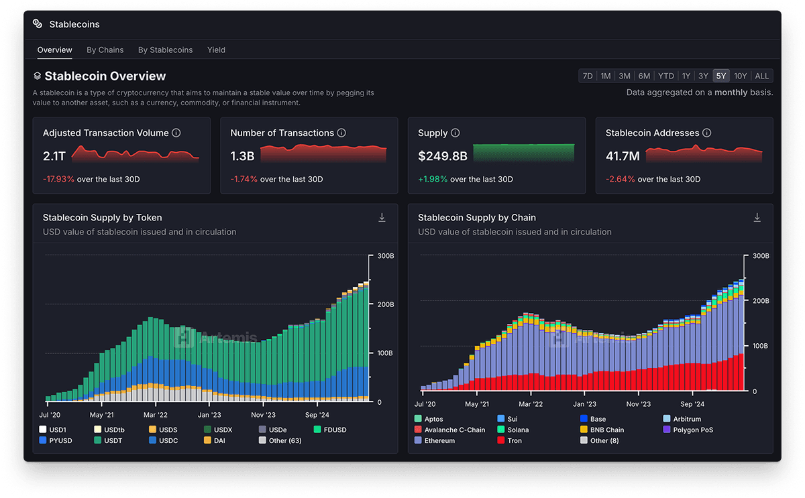Click the -2.64% change text
The width and height of the screenshot is (805, 498).
620,179
